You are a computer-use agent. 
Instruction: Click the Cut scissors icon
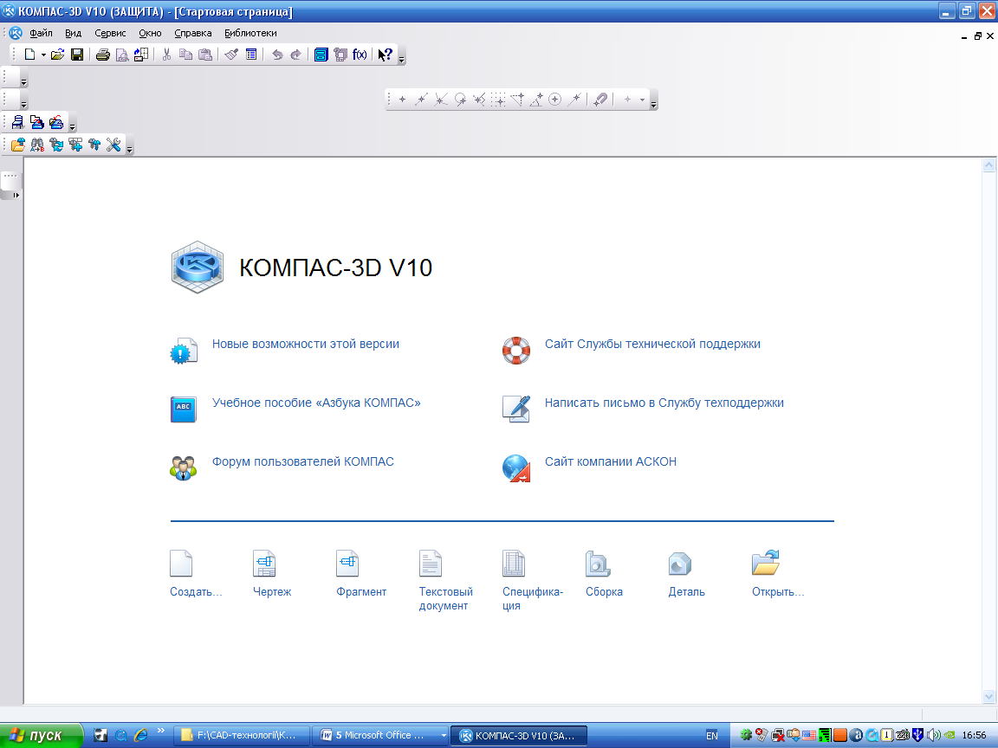pyautogui.click(x=166, y=55)
